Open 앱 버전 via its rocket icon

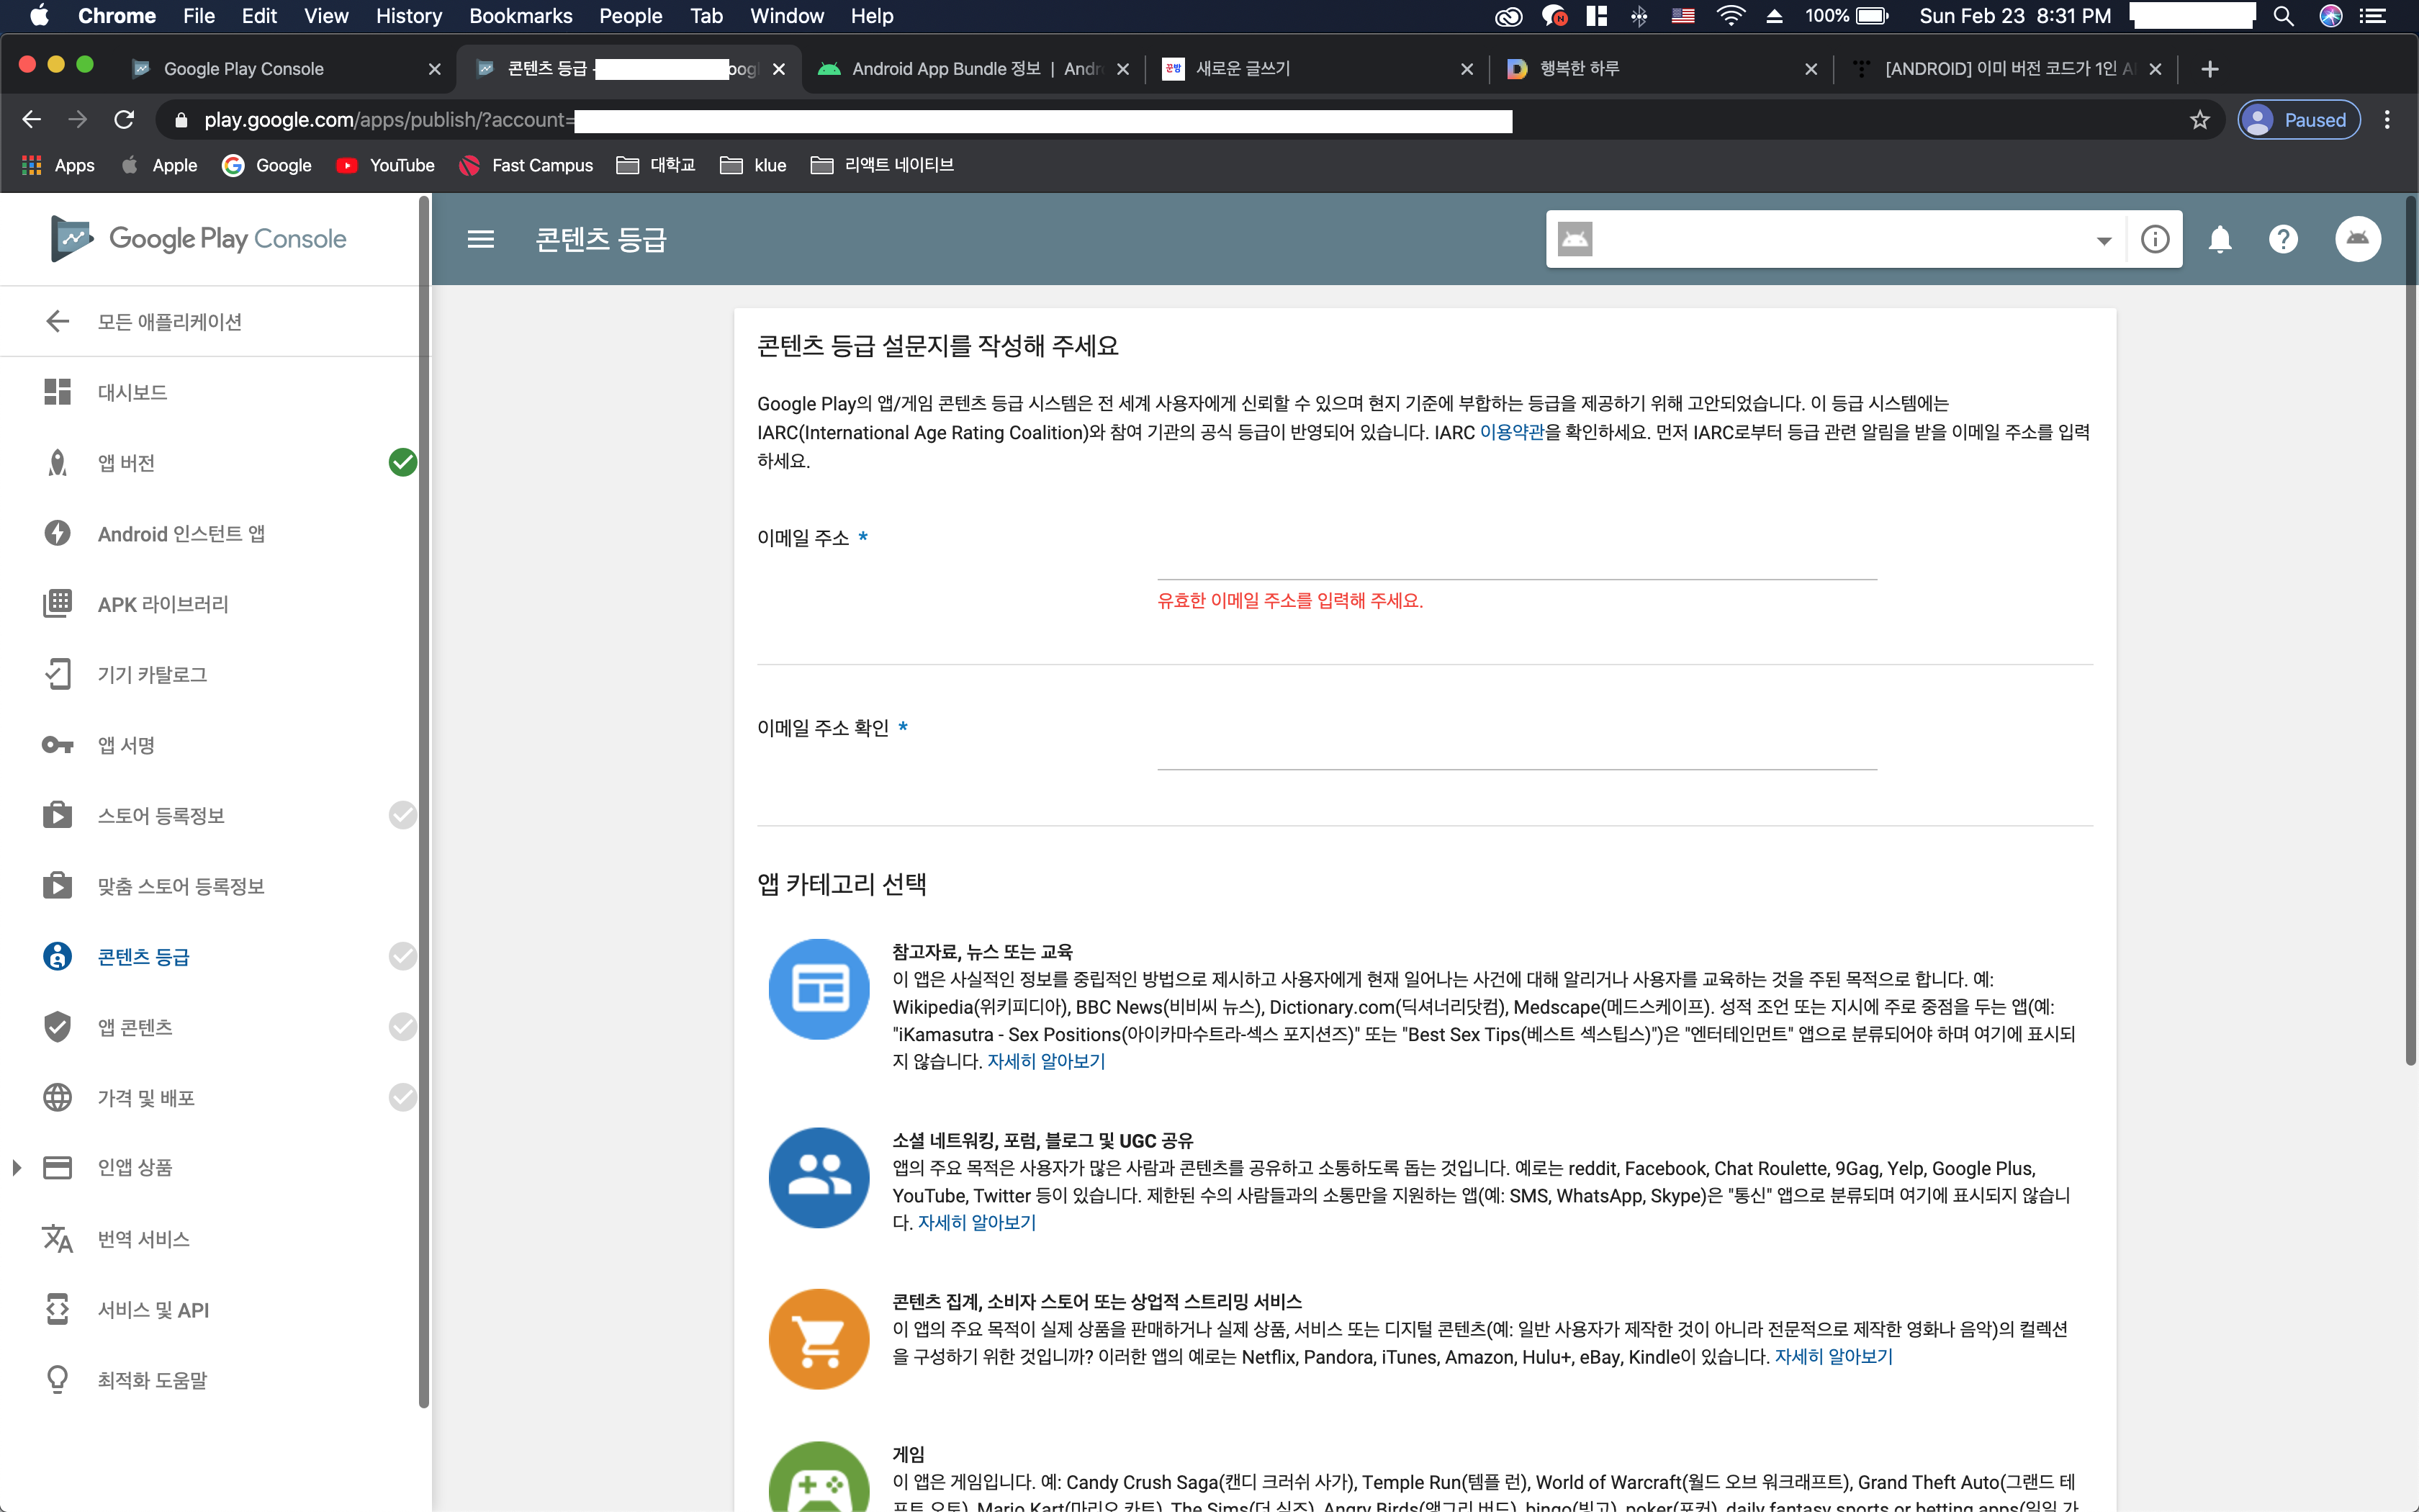click(x=58, y=463)
